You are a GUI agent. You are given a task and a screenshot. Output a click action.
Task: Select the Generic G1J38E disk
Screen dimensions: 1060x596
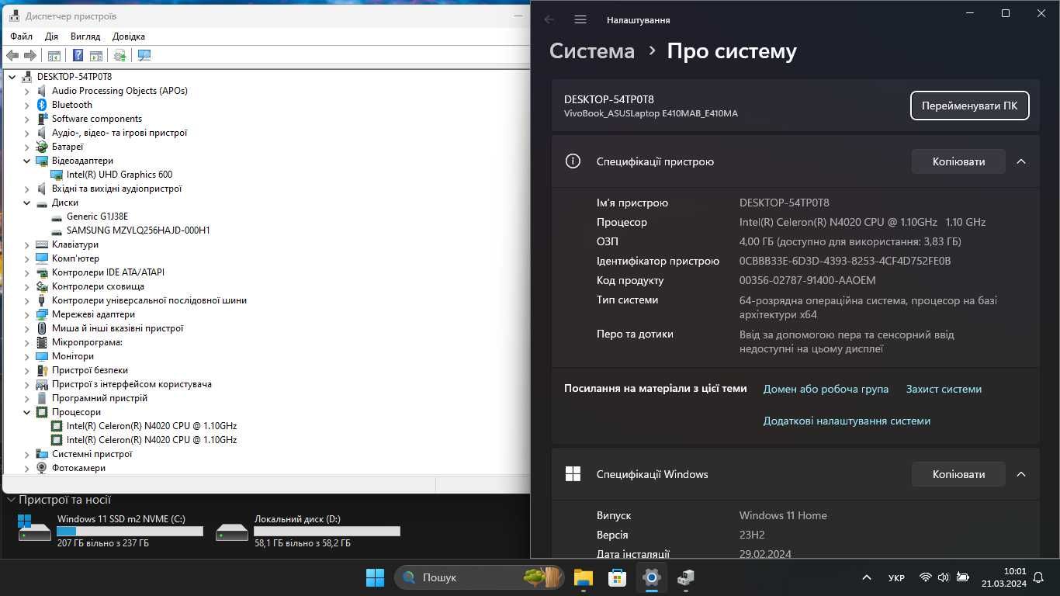click(x=97, y=217)
